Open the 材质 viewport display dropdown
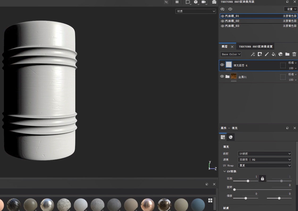 tap(196, 11)
